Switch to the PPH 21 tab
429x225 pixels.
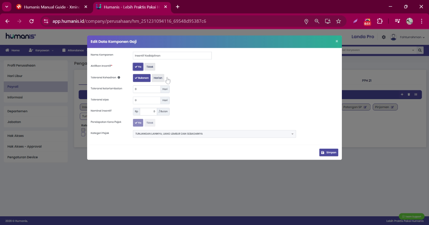click(367, 81)
